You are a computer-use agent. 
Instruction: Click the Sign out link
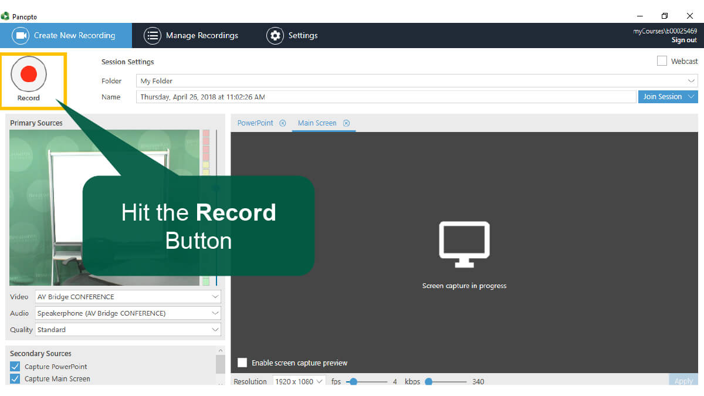(x=683, y=40)
